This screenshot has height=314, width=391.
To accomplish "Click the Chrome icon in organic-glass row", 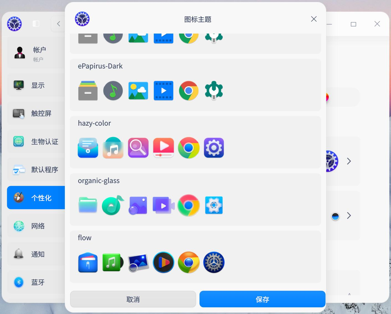I will click(x=189, y=205).
